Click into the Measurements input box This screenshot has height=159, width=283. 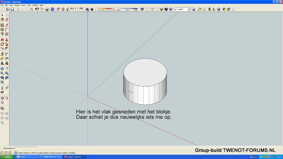point(25,148)
